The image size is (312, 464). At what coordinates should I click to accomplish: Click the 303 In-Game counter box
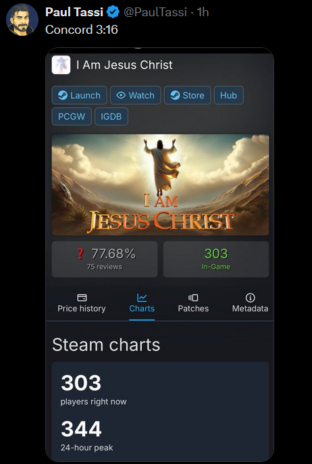click(x=216, y=259)
